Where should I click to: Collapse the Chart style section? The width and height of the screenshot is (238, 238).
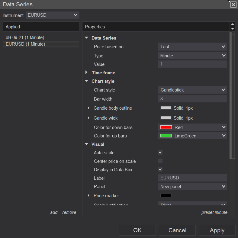(87, 81)
